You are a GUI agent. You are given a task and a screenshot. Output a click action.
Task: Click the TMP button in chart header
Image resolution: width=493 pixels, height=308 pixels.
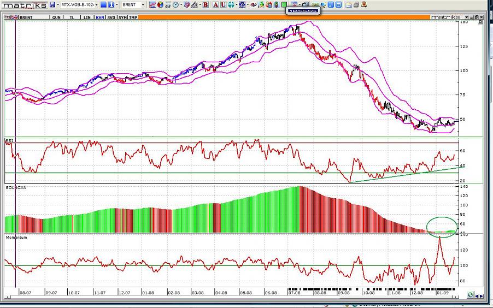[x=133, y=17]
